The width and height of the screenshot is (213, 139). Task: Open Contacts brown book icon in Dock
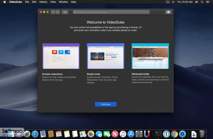coord(51,134)
